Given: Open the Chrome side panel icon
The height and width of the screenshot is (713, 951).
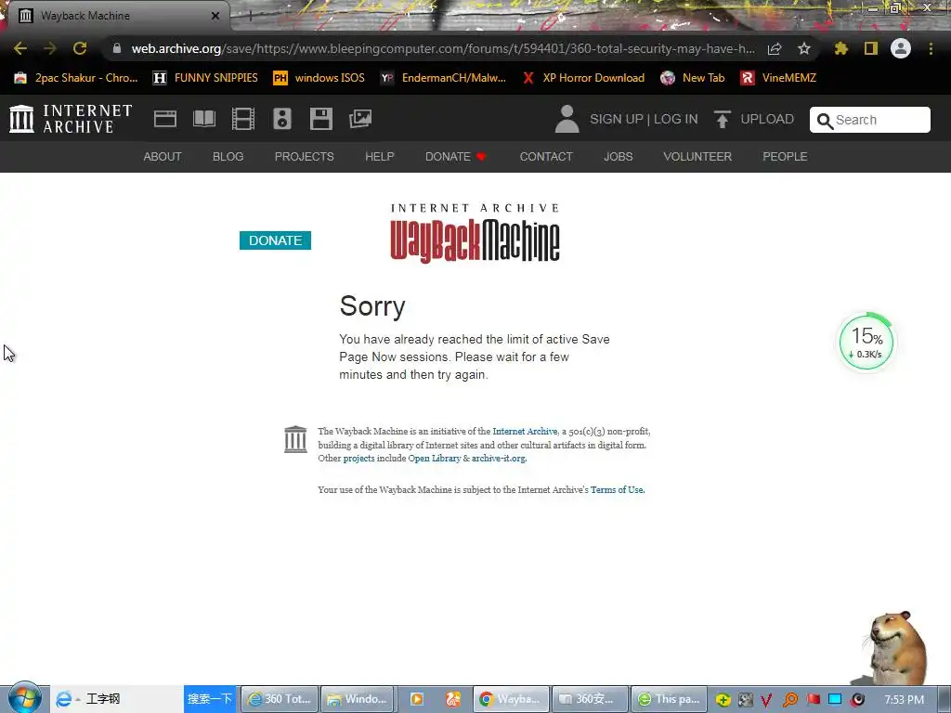Looking at the screenshot, I should point(871,48).
